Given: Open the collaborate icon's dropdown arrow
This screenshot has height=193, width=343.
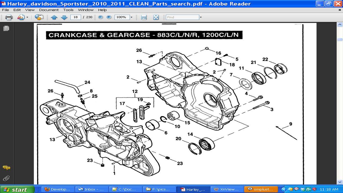Looking at the screenshot, I should click(27, 17).
